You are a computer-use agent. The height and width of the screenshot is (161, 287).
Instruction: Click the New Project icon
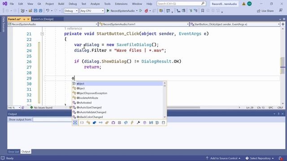tap(23, 11)
